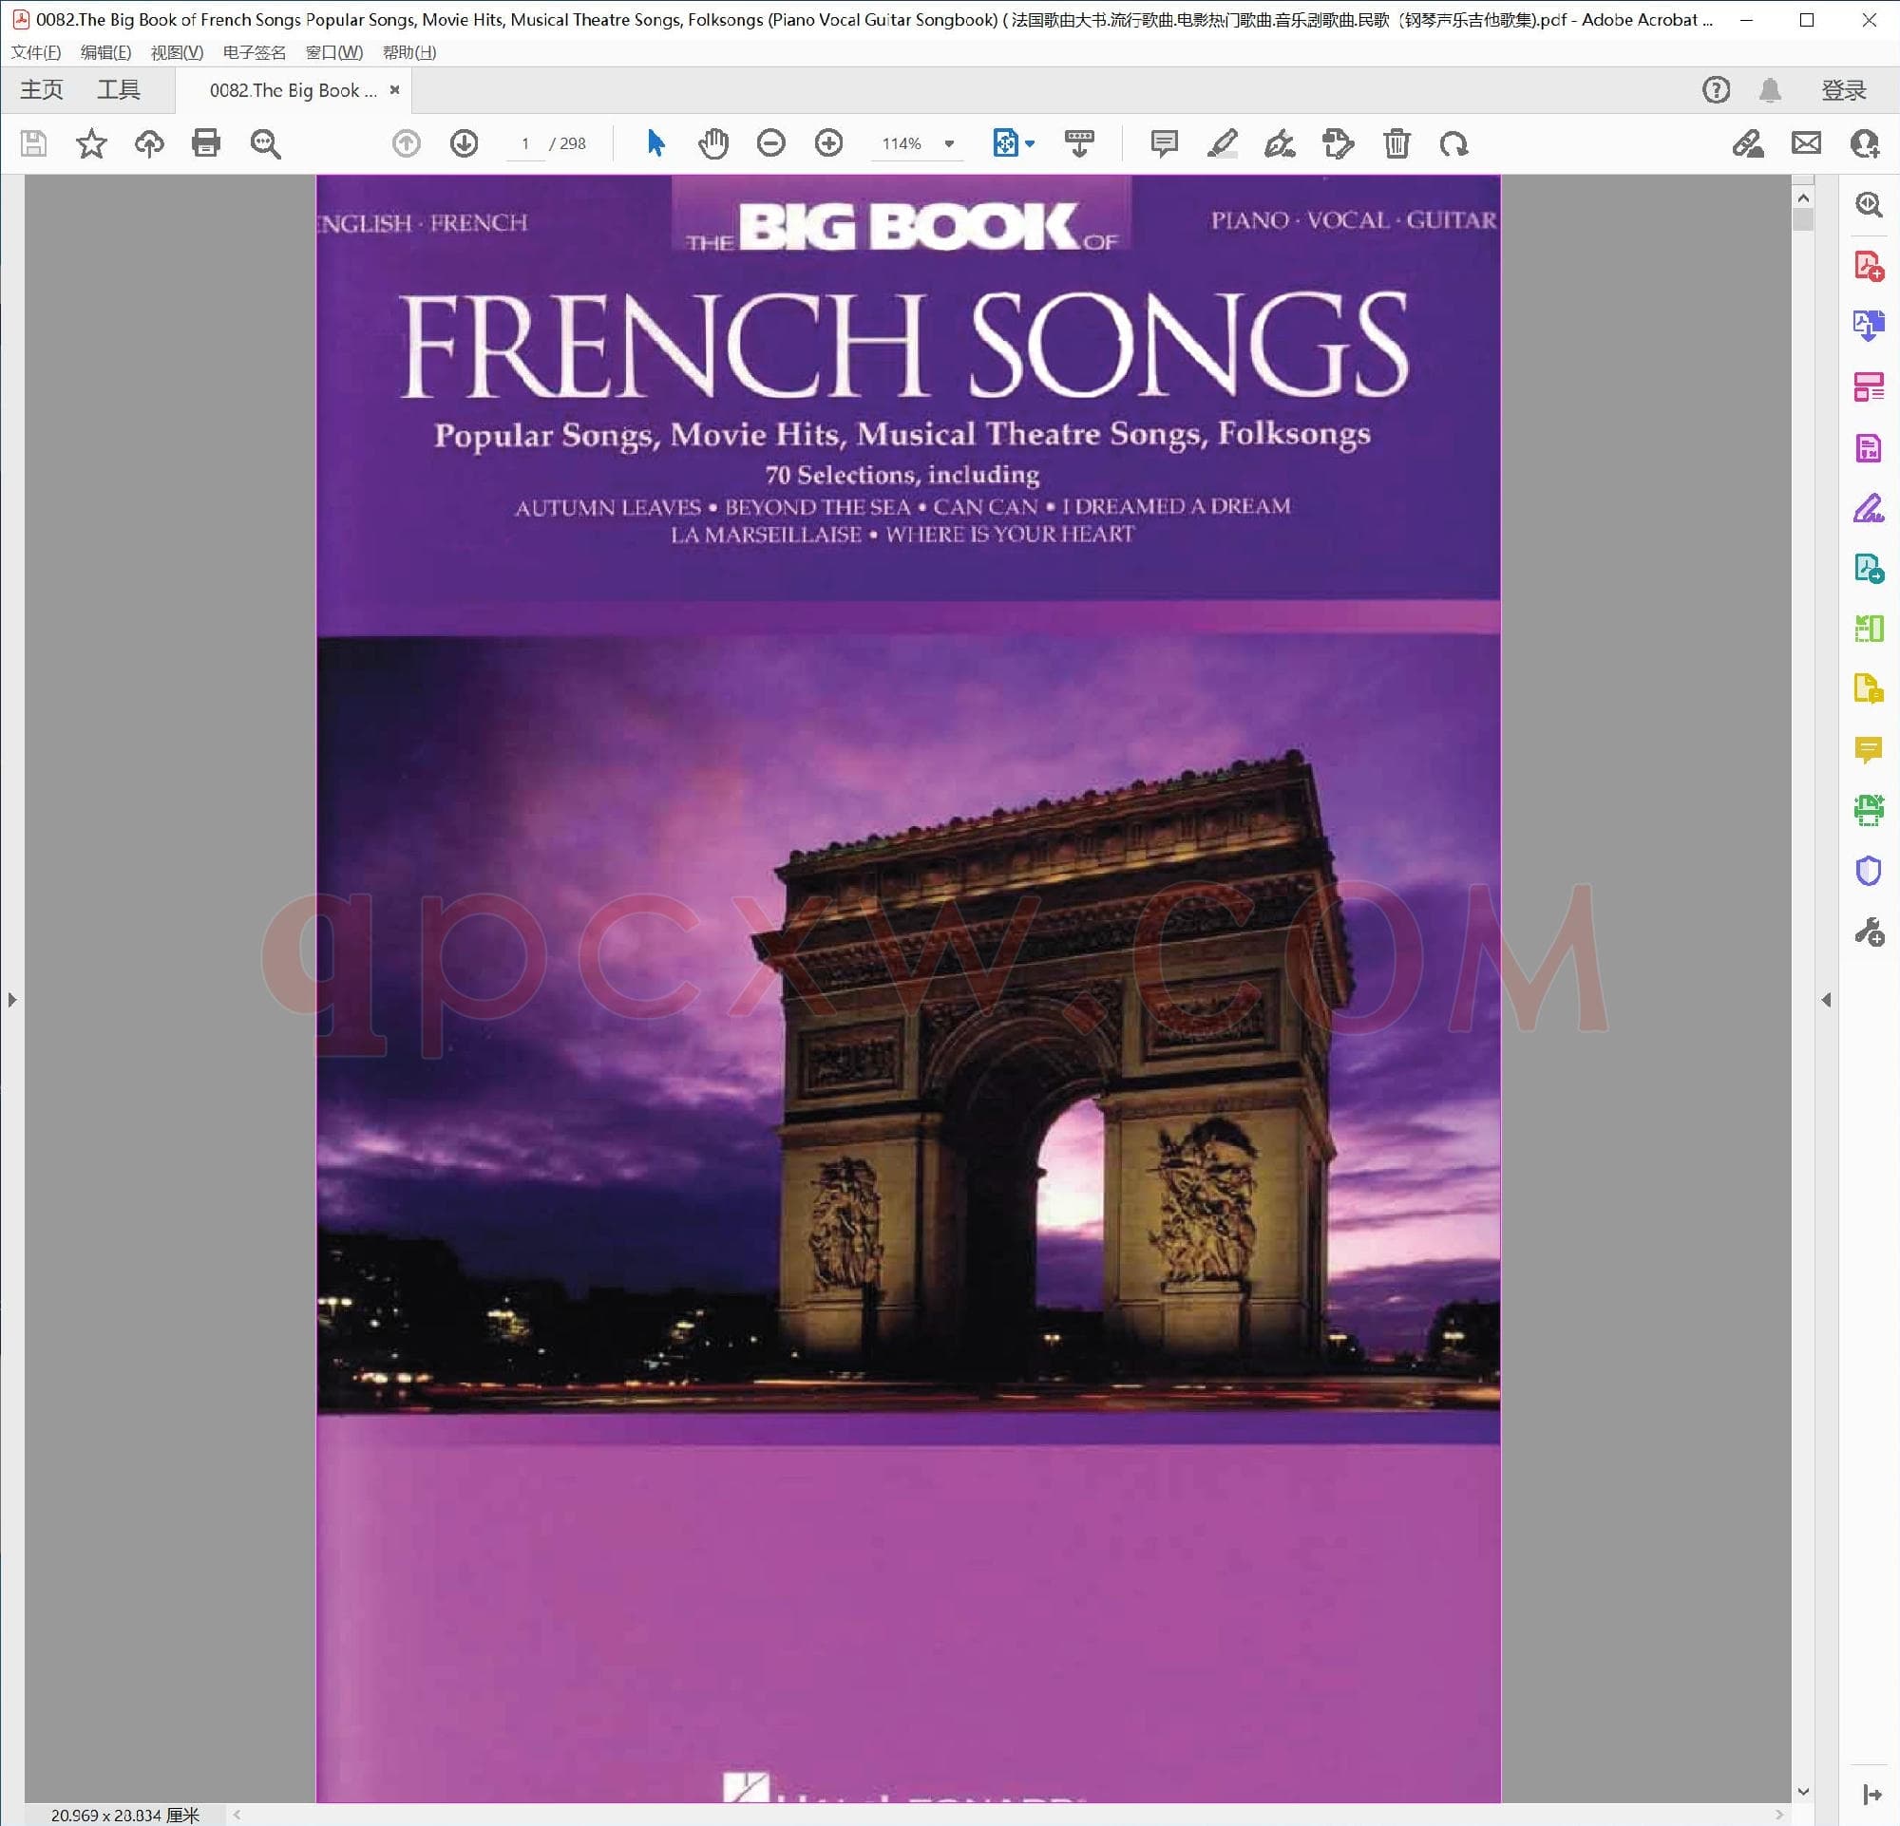
Task: Select the arrow Selection tool
Action: coord(656,143)
